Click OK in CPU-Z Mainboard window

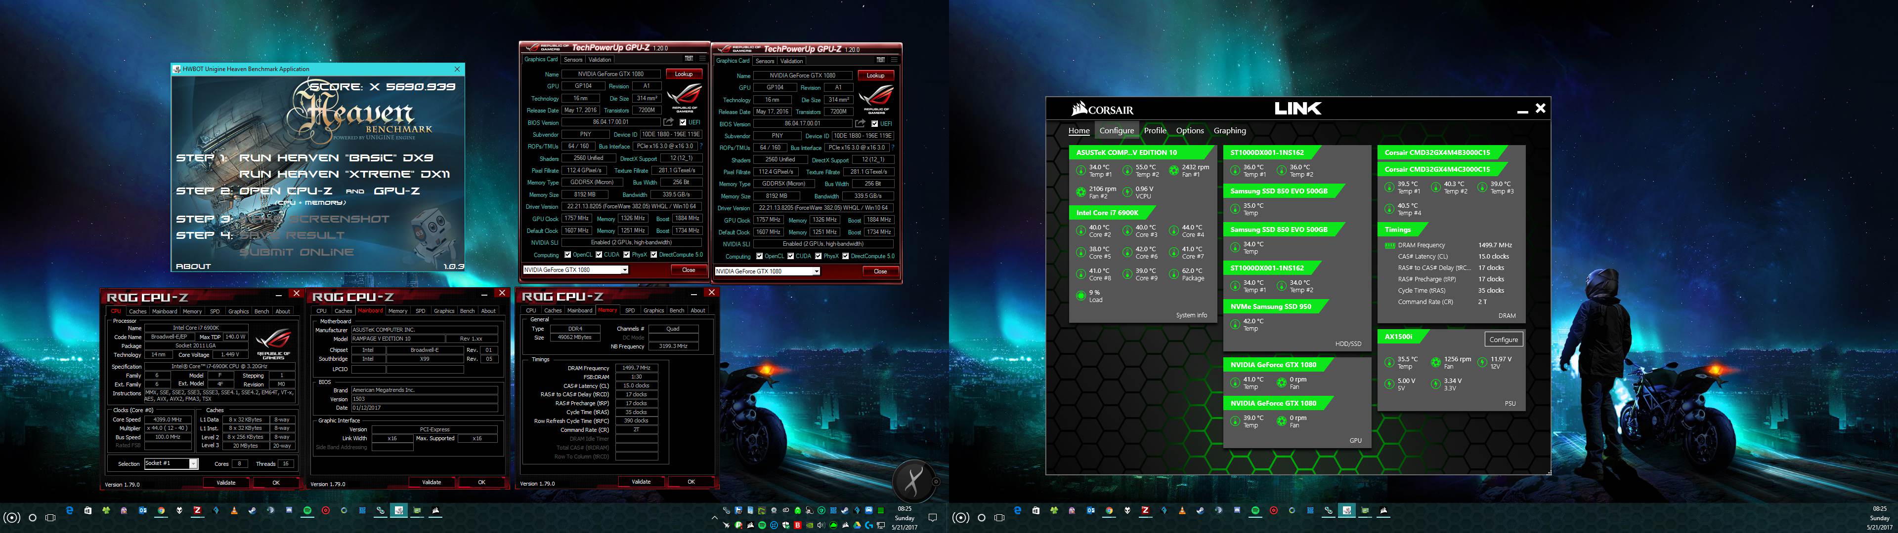pos(481,482)
